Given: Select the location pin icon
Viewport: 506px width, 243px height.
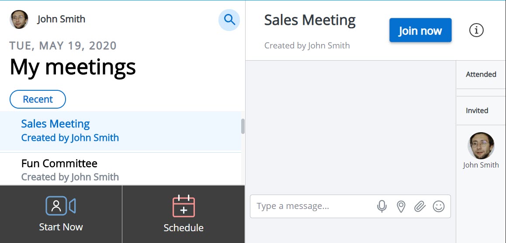Looking at the screenshot, I should [x=401, y=207].
